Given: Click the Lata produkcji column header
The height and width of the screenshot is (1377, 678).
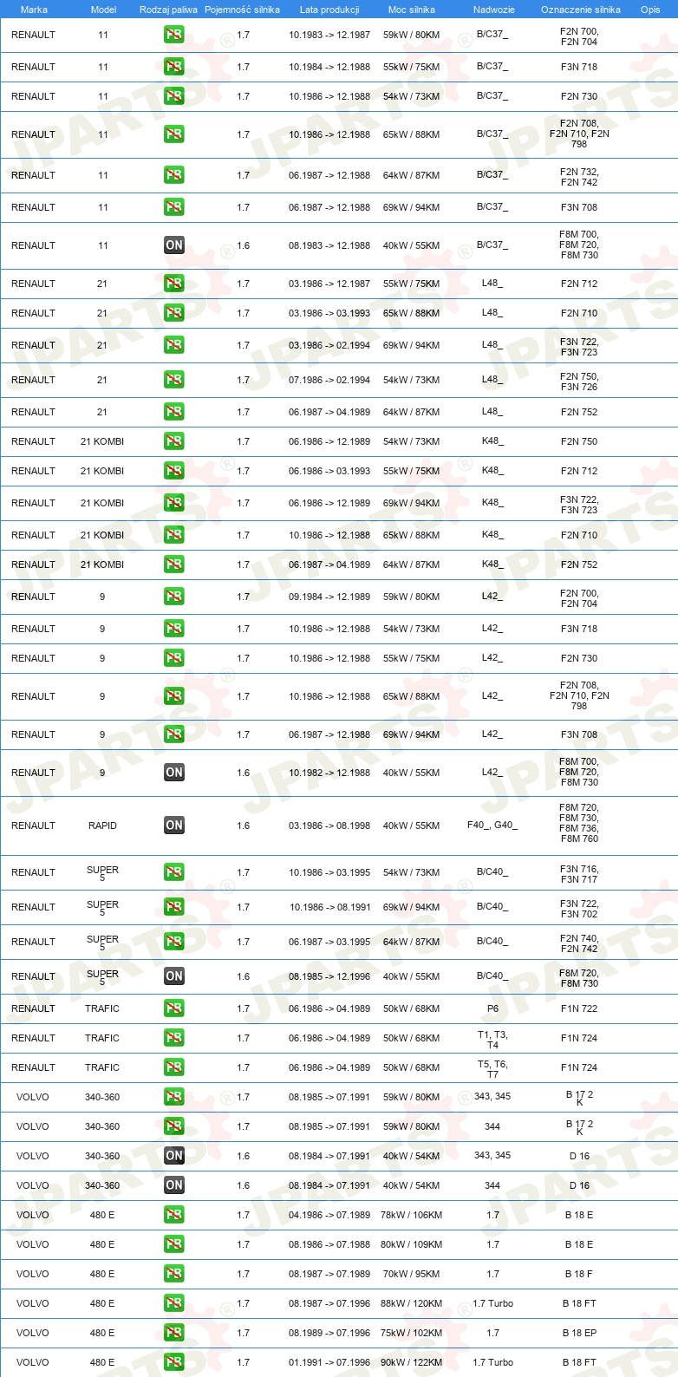Looking at the screenshot, I should coord(329,10).
